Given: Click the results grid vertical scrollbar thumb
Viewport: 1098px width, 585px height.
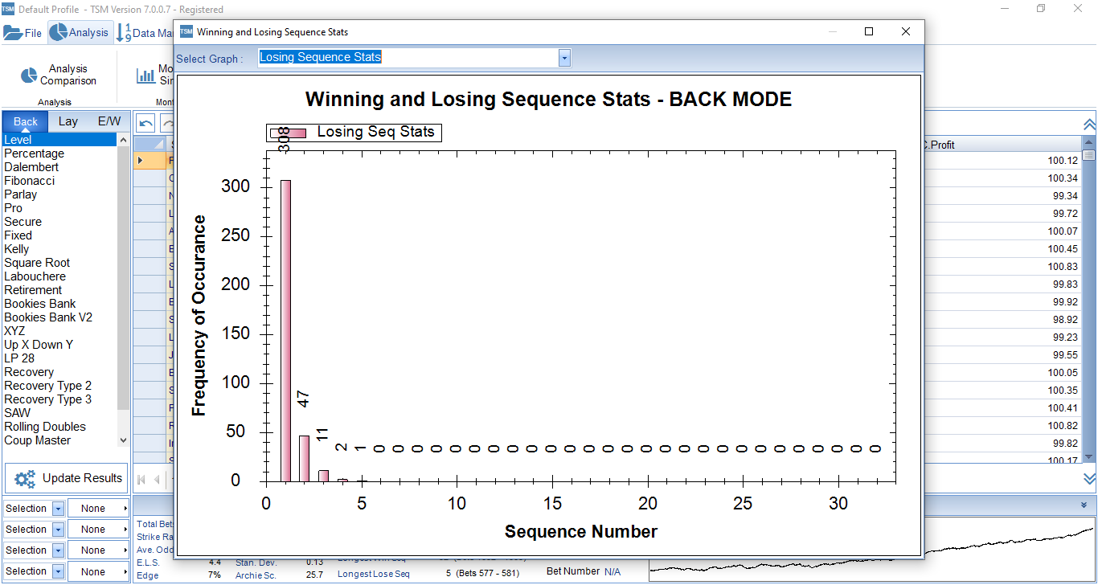Looking at the screenshot, I should coord(1089,156).
